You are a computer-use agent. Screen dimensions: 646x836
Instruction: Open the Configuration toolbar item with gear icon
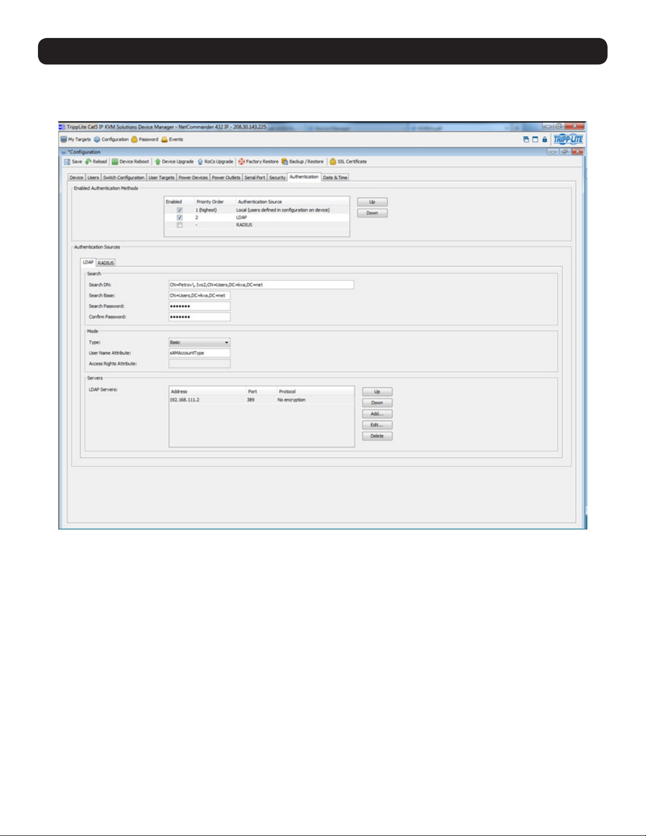coord(111,140)
